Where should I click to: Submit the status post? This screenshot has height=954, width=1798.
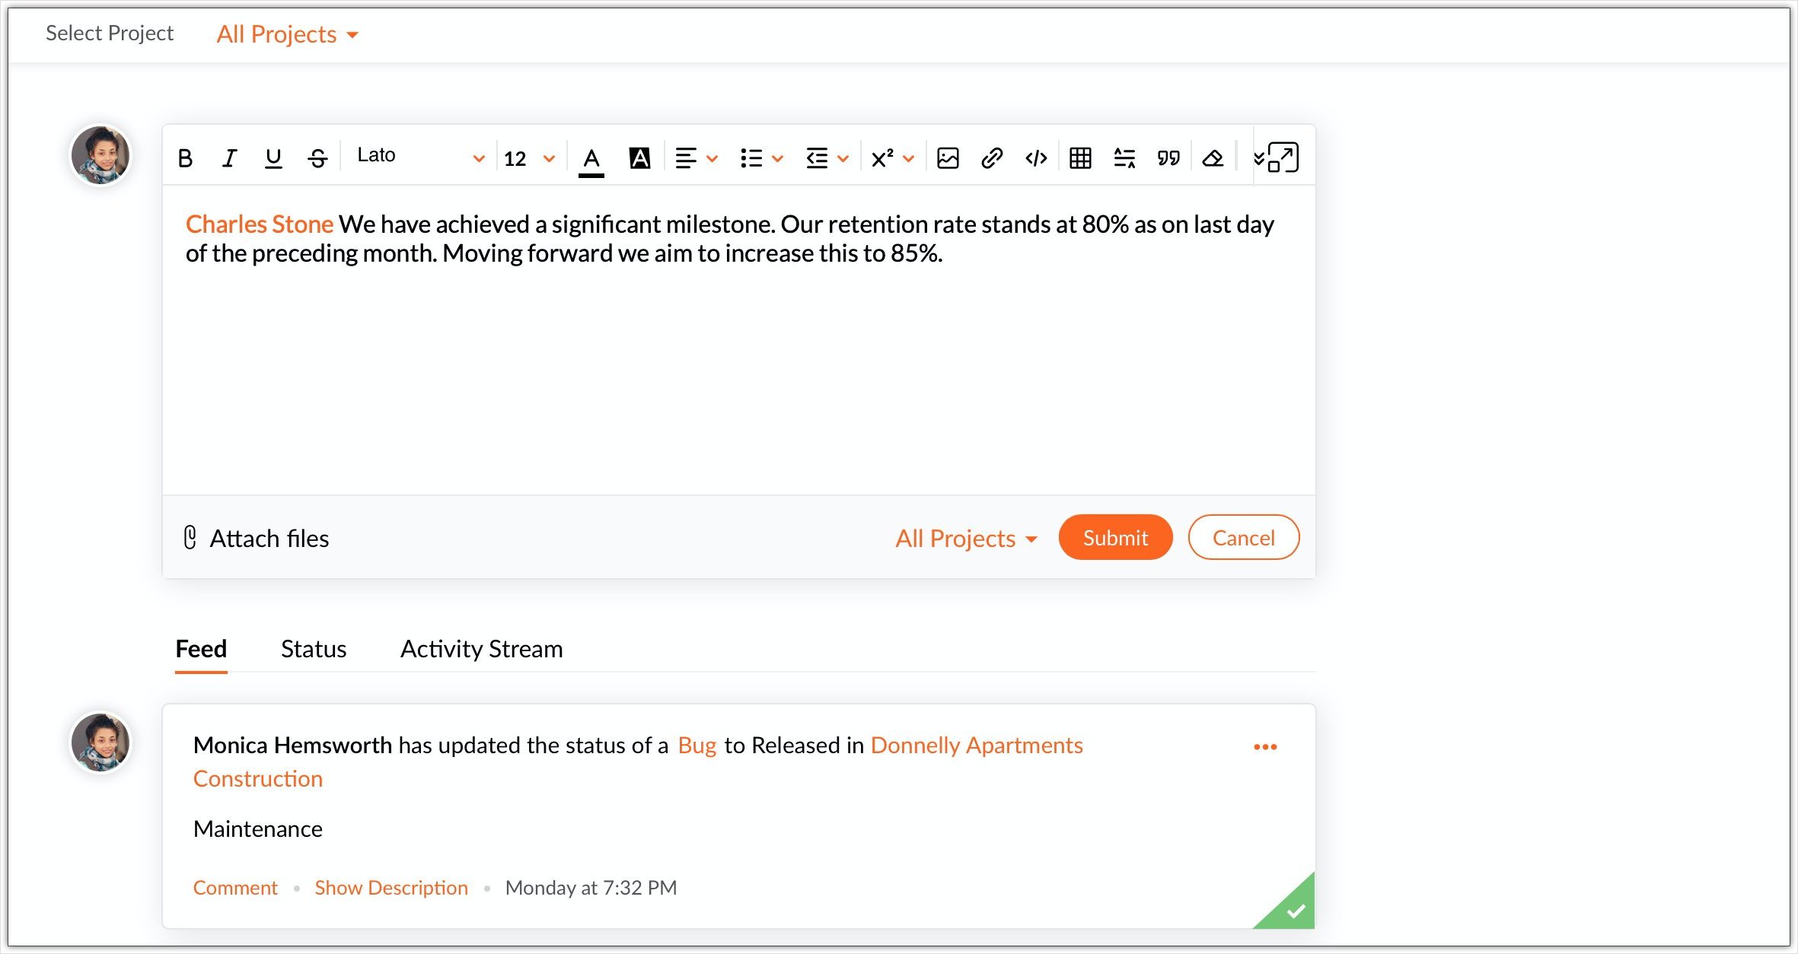pos(1114,538)
